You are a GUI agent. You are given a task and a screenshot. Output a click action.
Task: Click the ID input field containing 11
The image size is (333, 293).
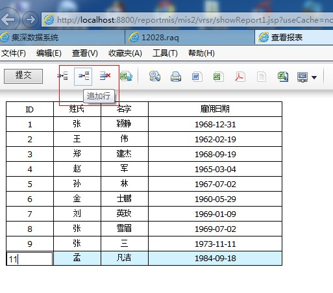29,259
